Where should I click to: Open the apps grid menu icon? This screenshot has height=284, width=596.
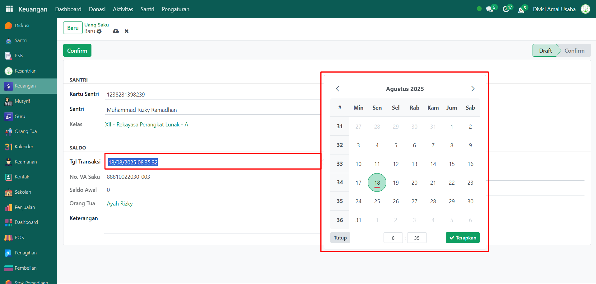pyautogui.click(x=9, y=9)
